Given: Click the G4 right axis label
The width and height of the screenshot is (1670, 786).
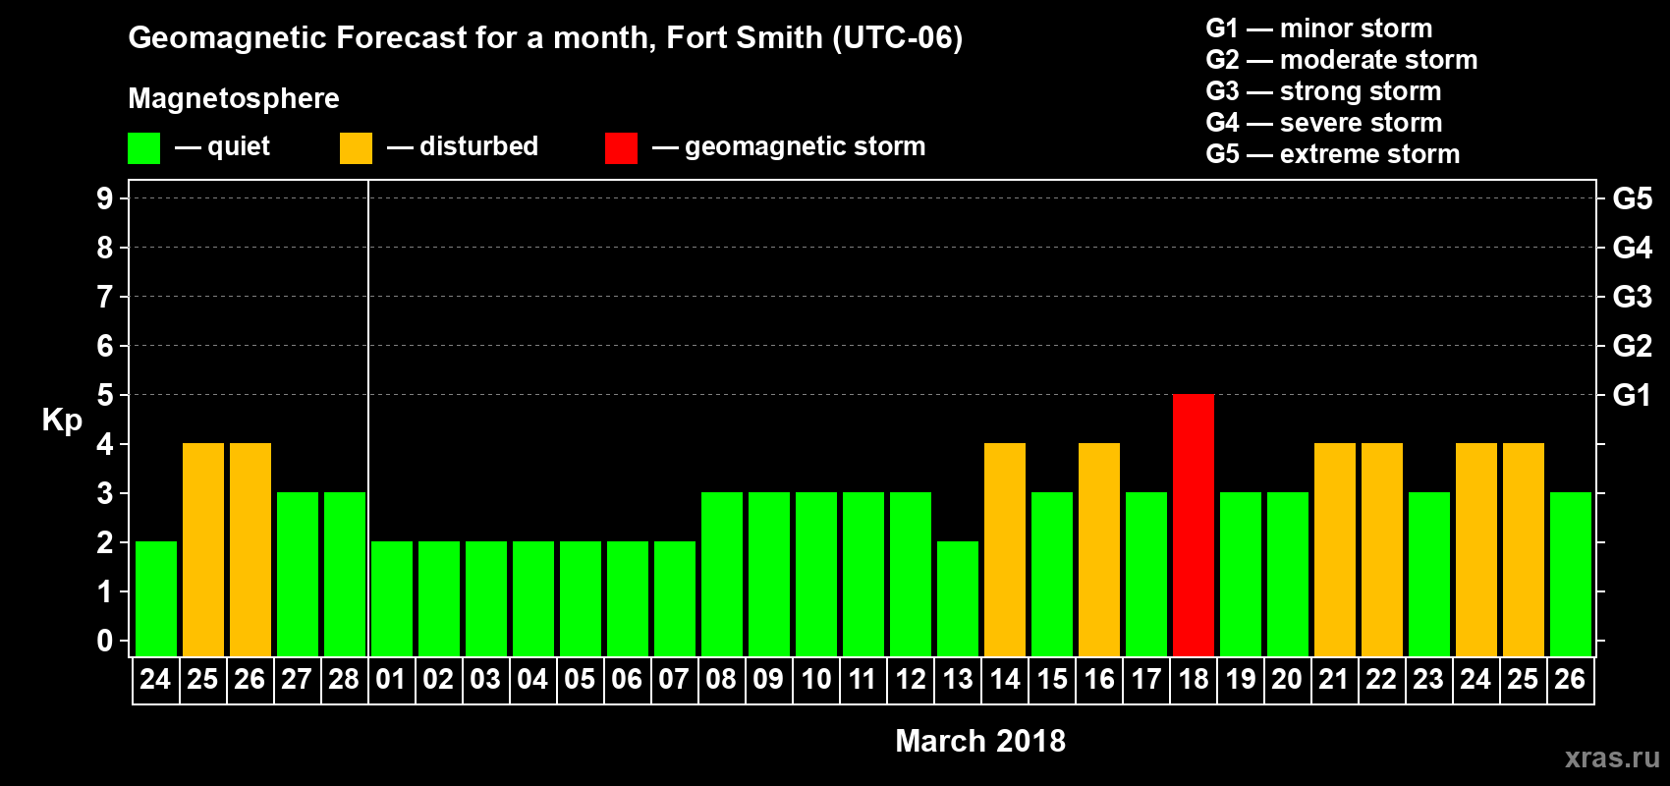Looking at the screenshot, I should click(x=1633, y=248).
